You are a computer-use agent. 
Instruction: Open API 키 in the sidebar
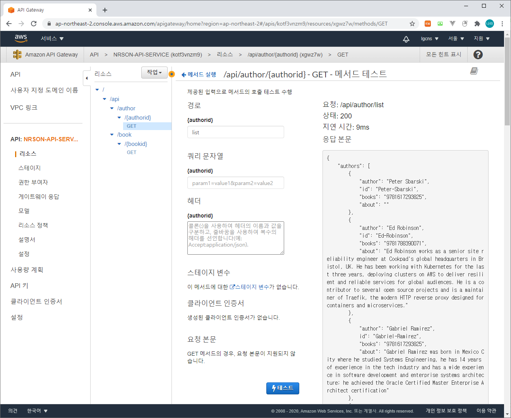pos(19,286)
